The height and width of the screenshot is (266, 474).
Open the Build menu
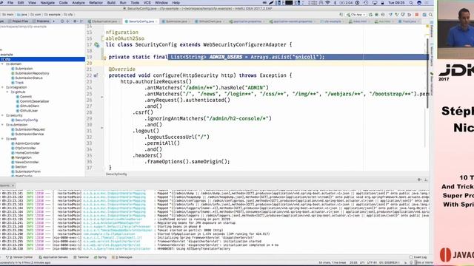(111, 3)
